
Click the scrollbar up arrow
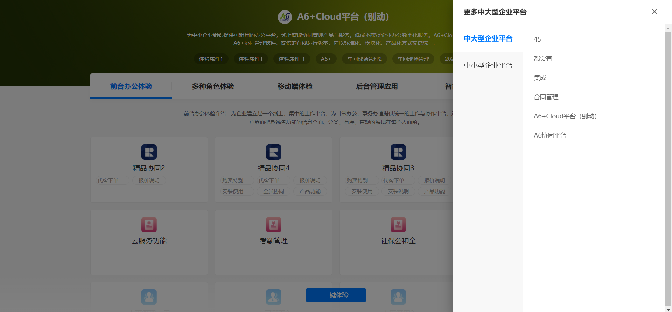[x=668, y=28]
